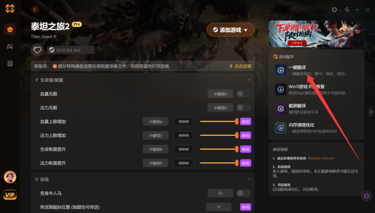
Task: Apply 法力上限增加 value
Action: click(x=245, y=136)
